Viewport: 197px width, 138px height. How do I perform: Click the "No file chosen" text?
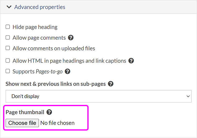coord(57,123)
